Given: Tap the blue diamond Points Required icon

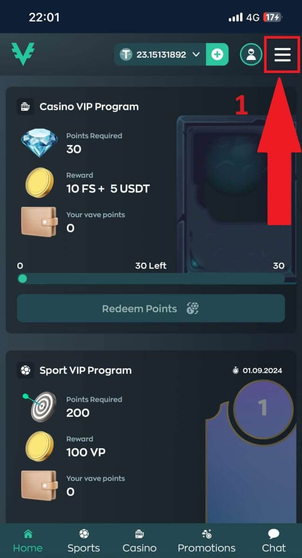Looking at the screenshot, I should (x=40, y=143).
